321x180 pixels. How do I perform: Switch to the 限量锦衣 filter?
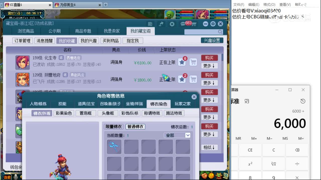[114, 127]
